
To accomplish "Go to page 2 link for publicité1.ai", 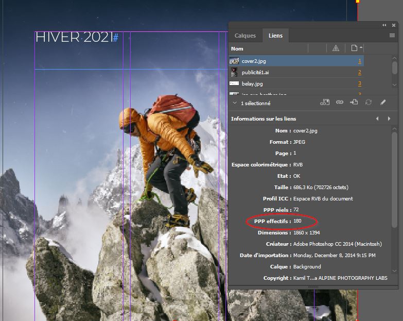I will pos(360,73).
